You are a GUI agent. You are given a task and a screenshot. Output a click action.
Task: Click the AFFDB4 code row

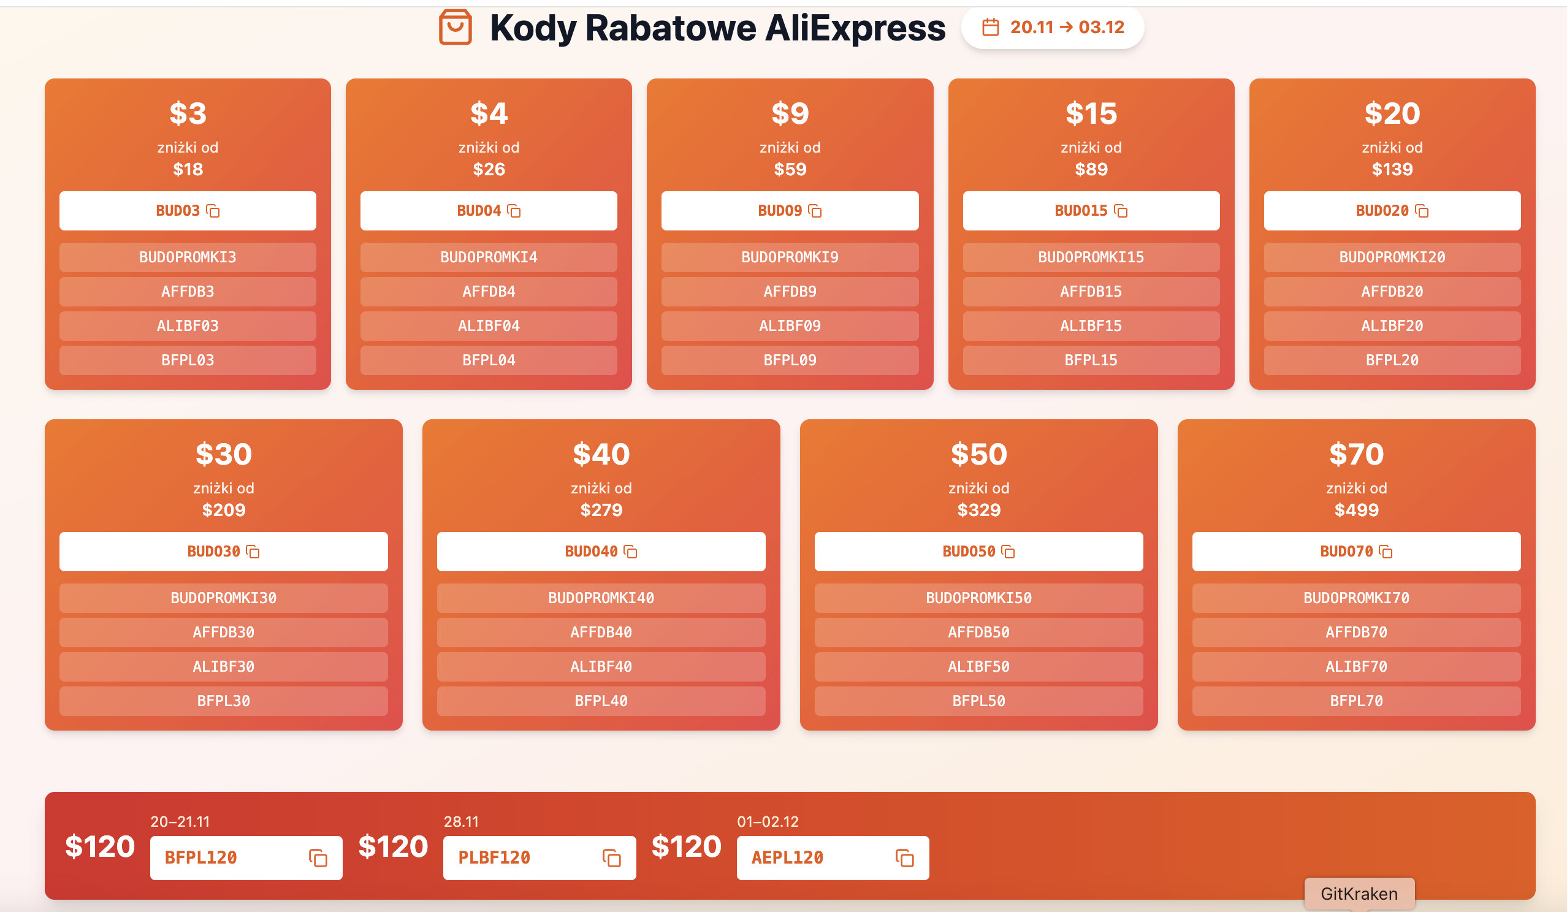489,292
